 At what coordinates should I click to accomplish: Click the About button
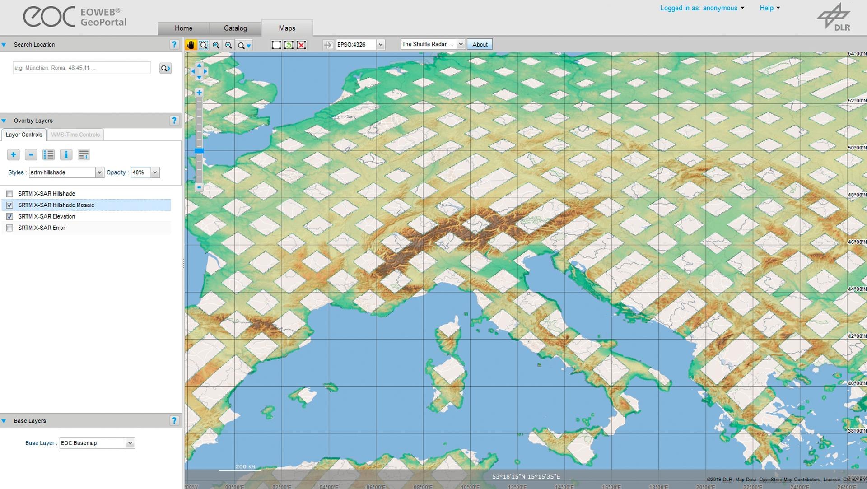(x=480, y=44)
